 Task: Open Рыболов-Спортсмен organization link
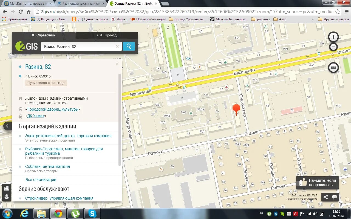[x=64, y=151]
